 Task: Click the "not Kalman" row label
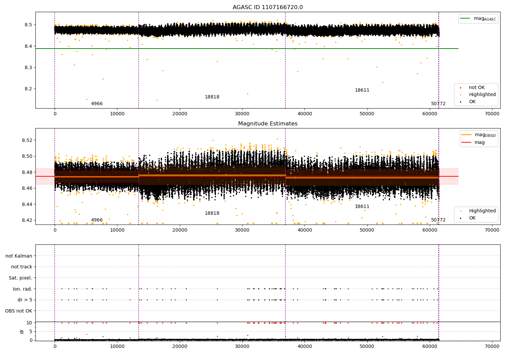[x=19, y=256]
